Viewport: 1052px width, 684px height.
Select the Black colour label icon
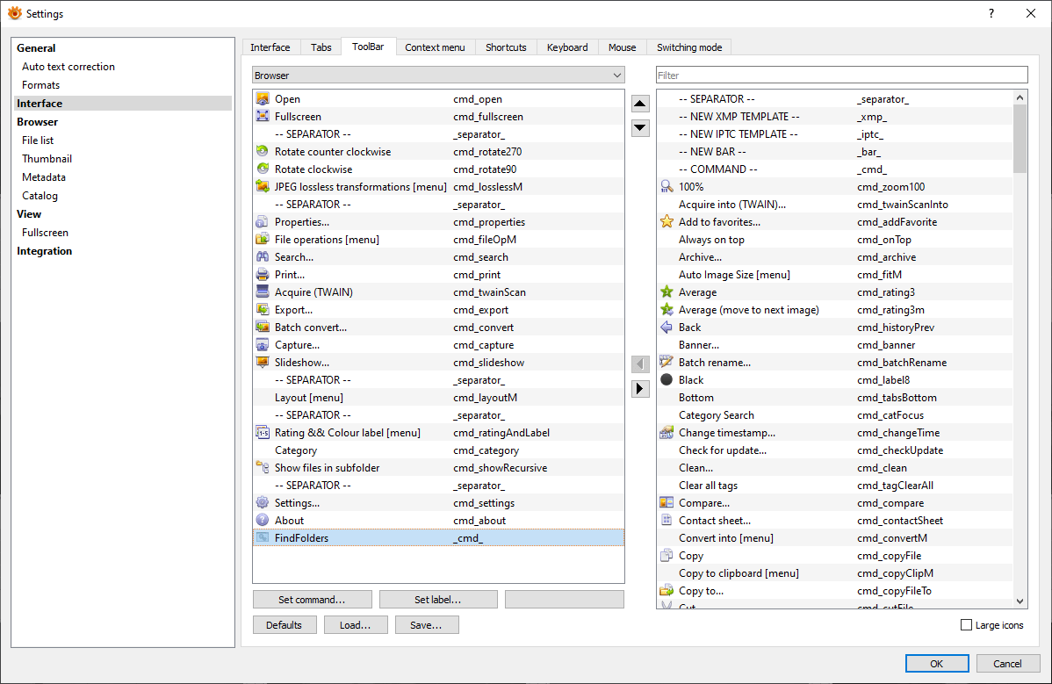(667, 380)
